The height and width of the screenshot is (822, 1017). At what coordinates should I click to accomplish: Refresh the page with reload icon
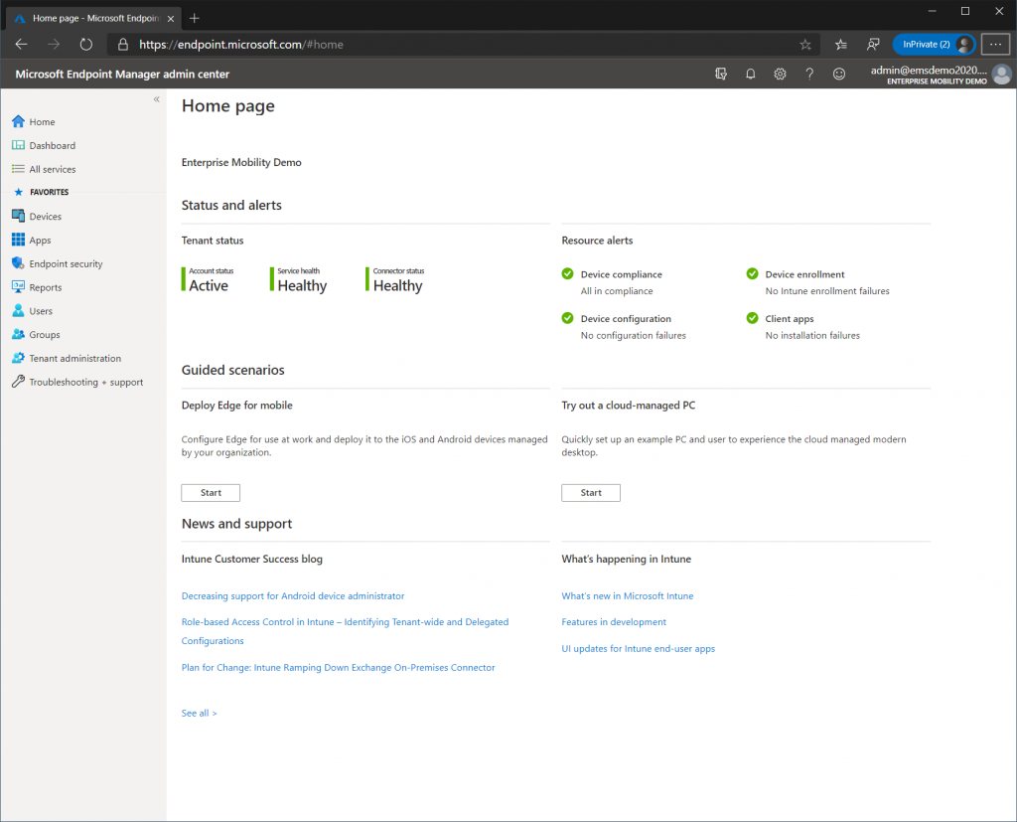85,44
